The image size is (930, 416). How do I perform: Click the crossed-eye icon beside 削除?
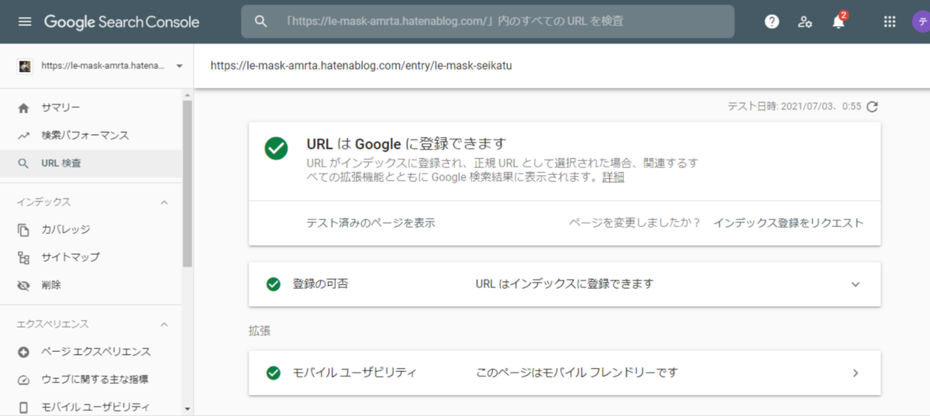point(24,285)
